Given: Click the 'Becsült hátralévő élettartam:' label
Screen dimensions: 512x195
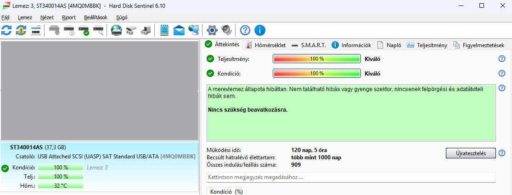Looking at the screenshot, I should click(x=242, y=157).
